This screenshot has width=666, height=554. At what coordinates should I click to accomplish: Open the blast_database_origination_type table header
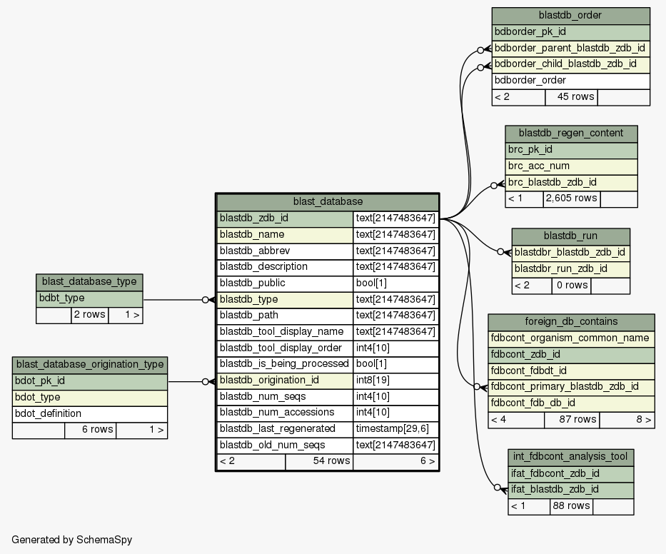(90, 365)
